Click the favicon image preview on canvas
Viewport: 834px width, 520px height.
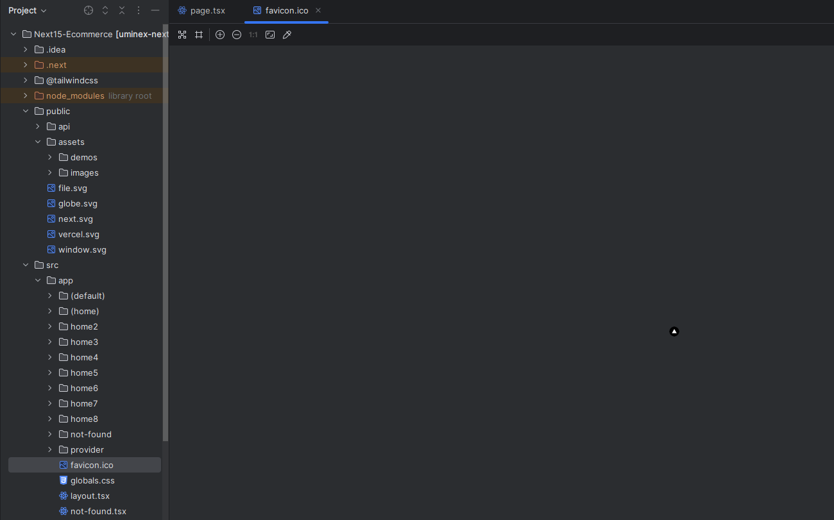(674, 331)
